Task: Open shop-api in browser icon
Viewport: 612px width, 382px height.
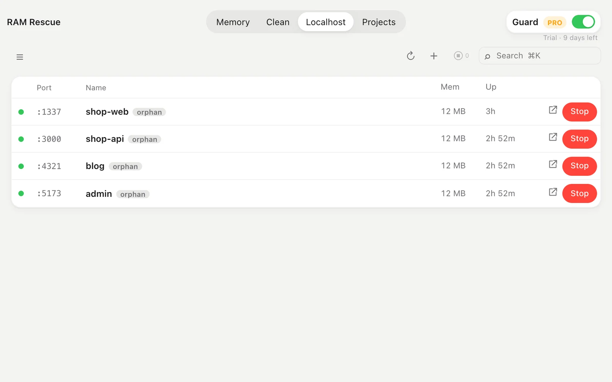Action: pos(553,137)
